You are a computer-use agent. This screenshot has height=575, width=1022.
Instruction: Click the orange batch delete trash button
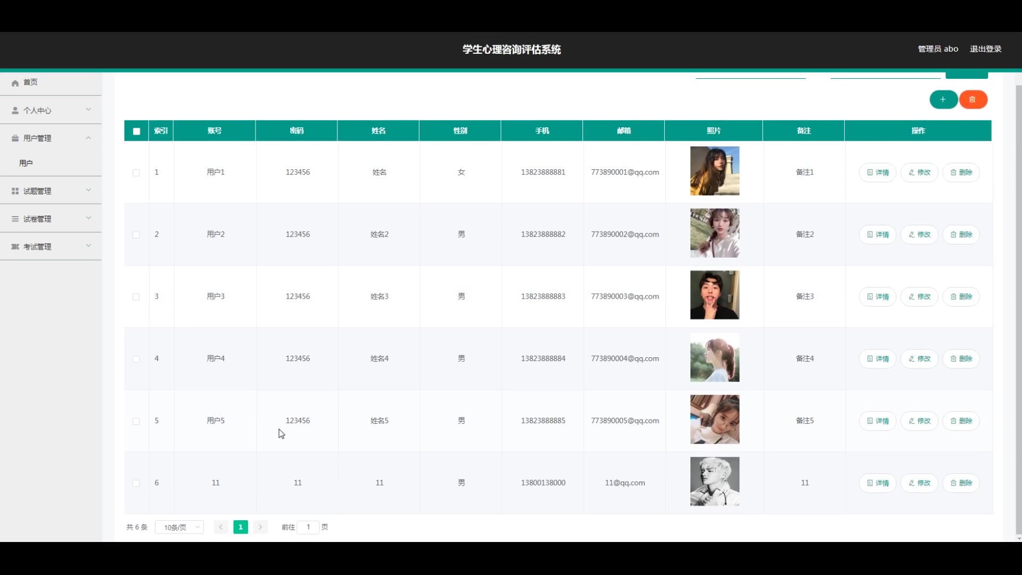(x=972, y=100)
